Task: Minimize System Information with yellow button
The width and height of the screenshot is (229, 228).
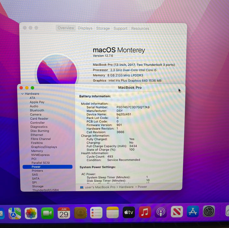Action: point(27,88)
